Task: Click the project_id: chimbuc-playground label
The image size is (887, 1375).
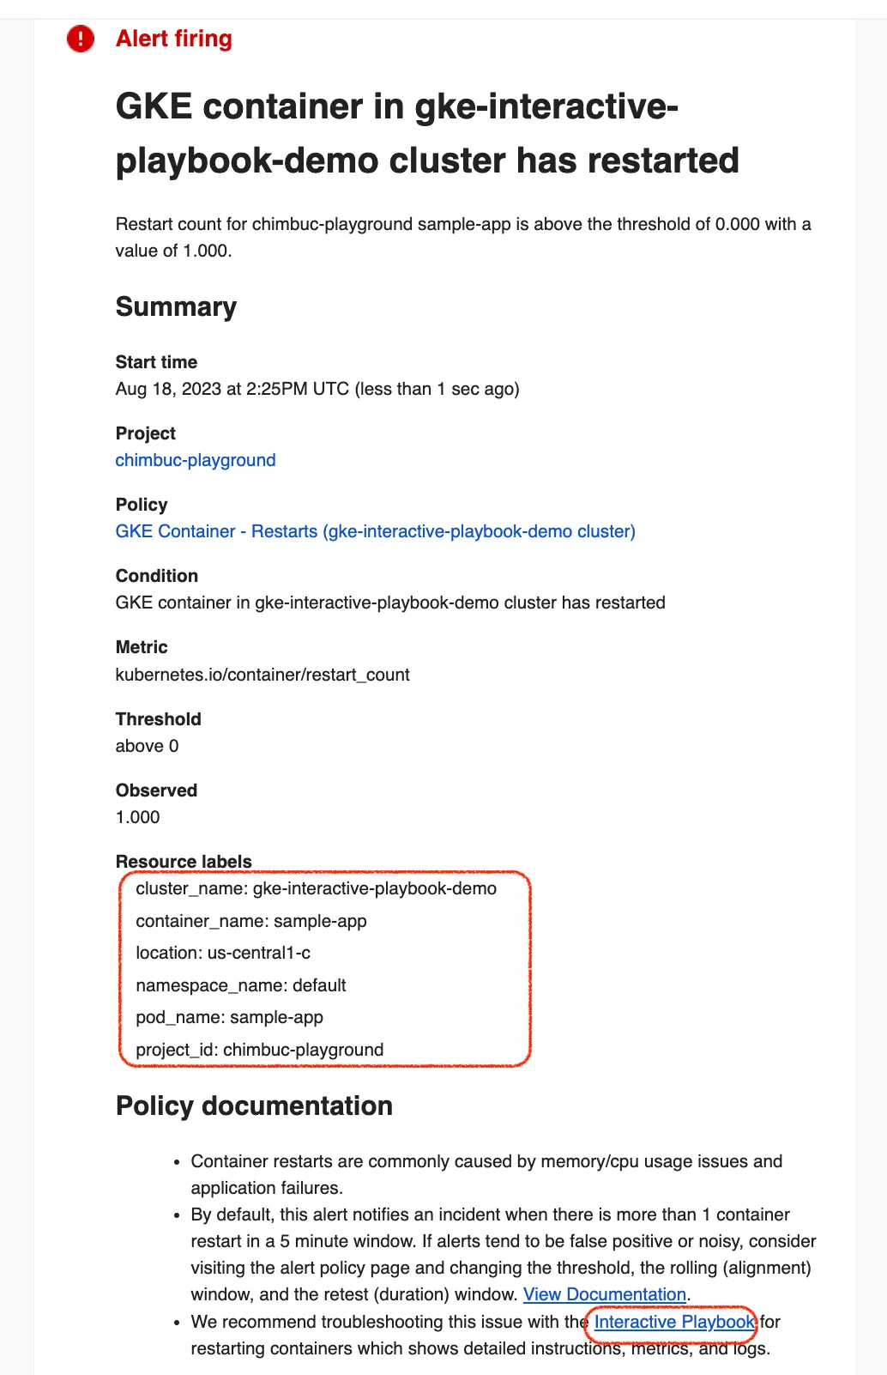Action: point(260,1050)
